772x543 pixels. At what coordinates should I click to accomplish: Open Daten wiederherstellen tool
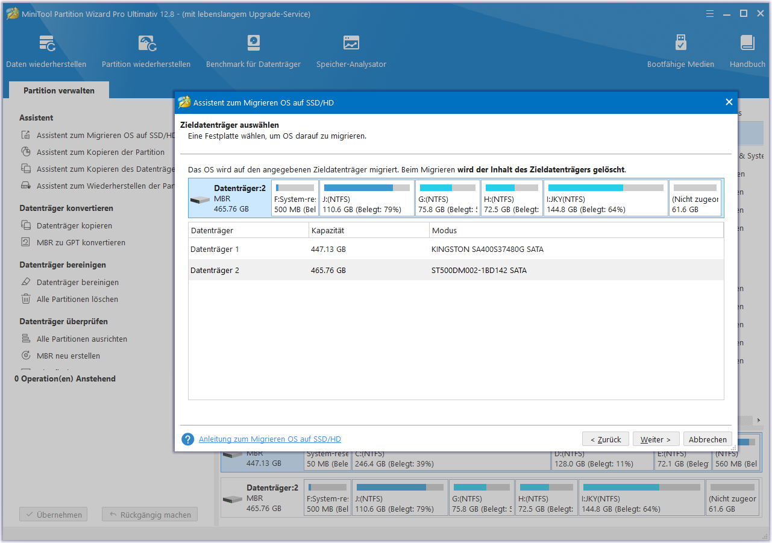[46, 51]
